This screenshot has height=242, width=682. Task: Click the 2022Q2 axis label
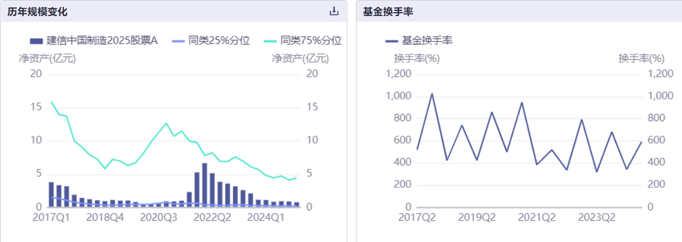[212, 217]
